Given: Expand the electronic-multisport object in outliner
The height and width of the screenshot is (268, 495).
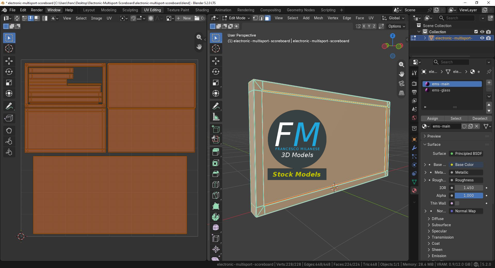Looking at the screenshot, I should coord(425,38).
